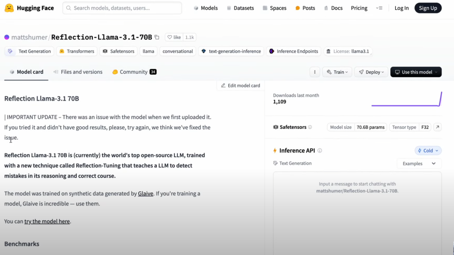Open the Glaive link
Viewport: 454px width, 255px height.
pos(145,193)
